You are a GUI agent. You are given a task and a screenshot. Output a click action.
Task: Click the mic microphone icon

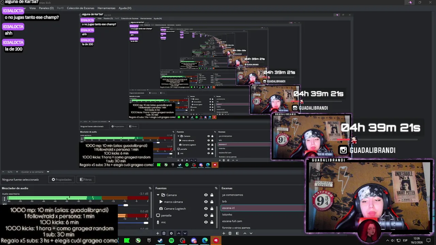pos(158,222)
